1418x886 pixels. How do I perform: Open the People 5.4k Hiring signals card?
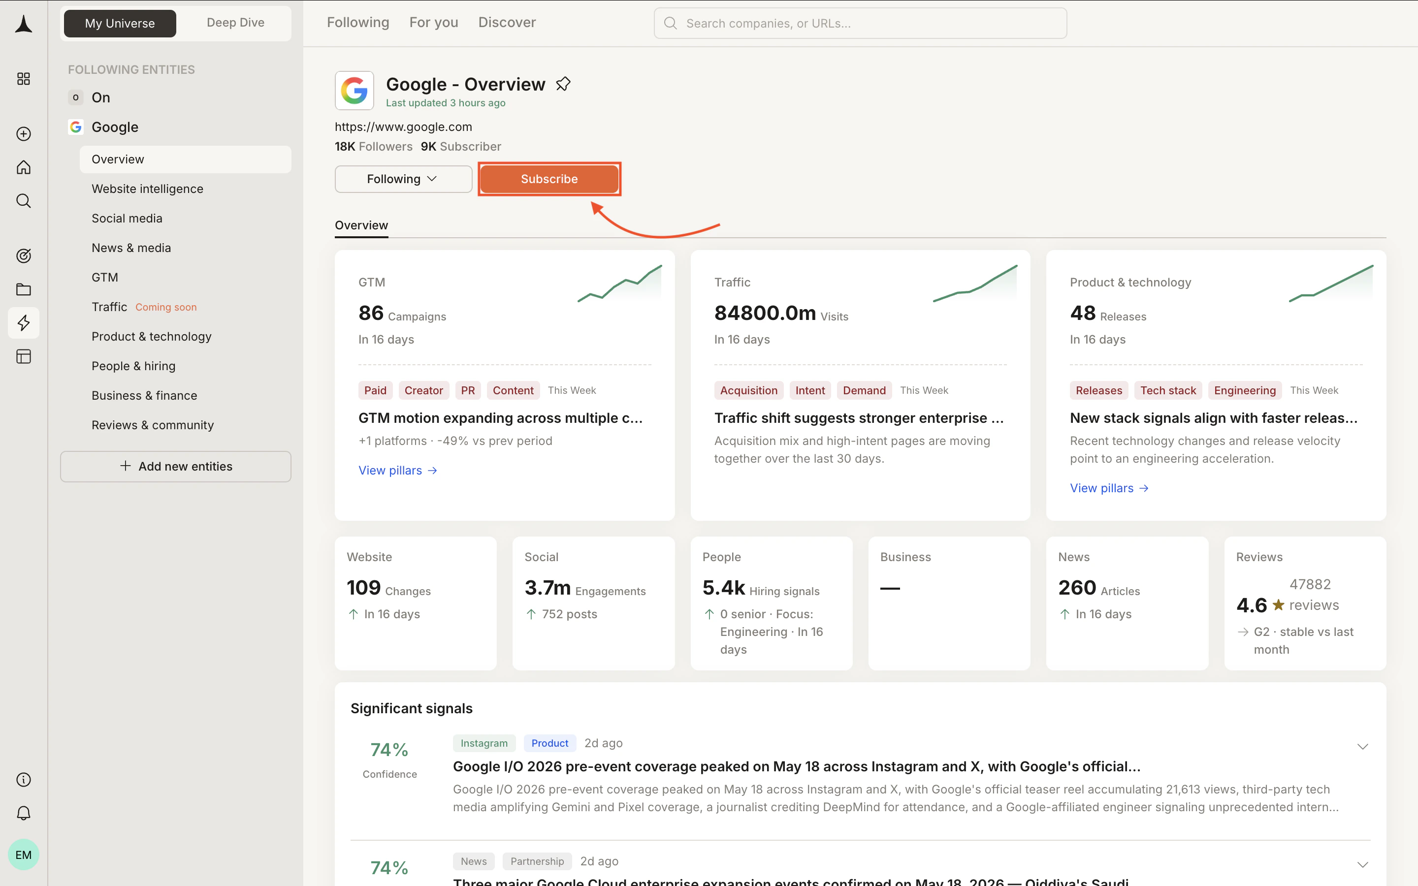[x=771, y=603]
